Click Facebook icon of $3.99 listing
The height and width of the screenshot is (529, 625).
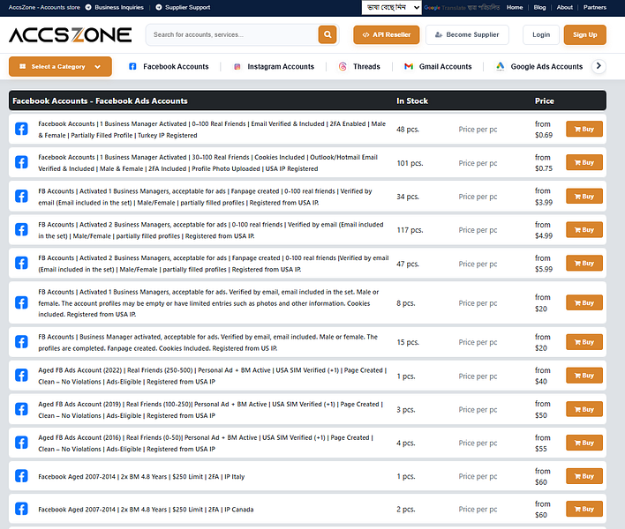[21, 197]
